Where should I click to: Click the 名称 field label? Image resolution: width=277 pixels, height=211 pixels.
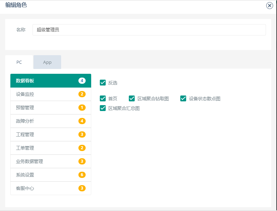click(21, 30)
